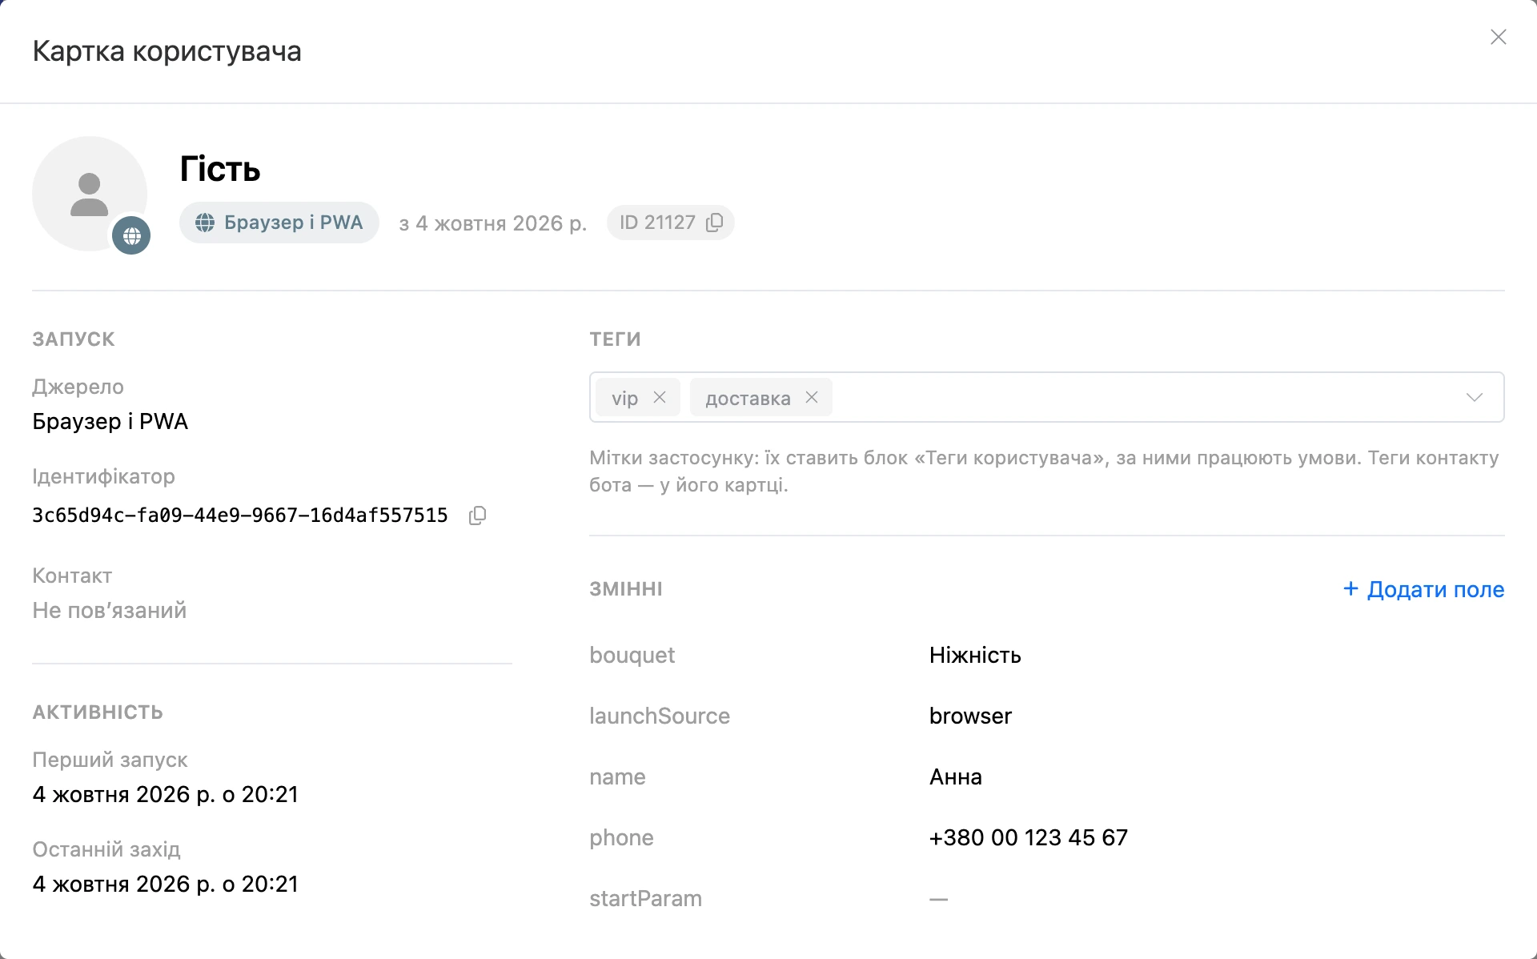This screenshot has width=1537, height=959.
Task: Click the Додати поле link
Action: click(x=1423, y=589)
